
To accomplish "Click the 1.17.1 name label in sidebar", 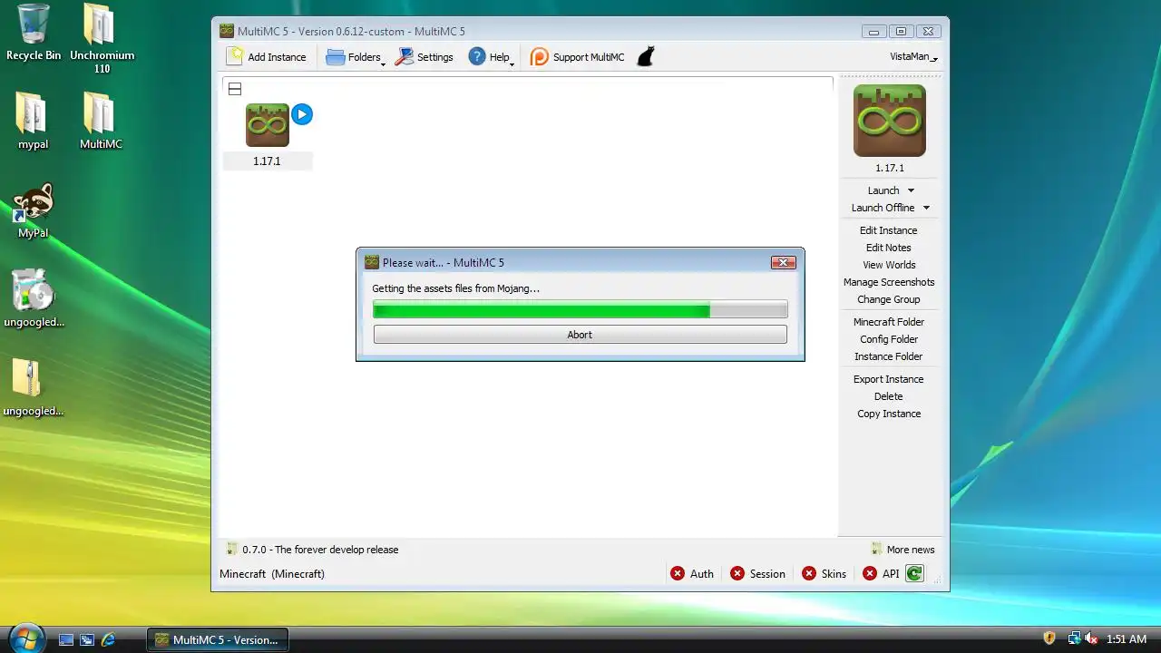I will coord(889,168).
